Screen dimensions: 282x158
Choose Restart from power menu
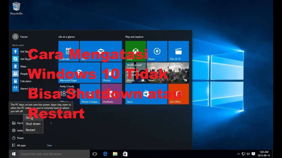point(33,130)
